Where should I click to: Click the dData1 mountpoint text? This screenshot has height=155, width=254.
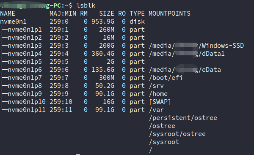(x=213, y=54)
